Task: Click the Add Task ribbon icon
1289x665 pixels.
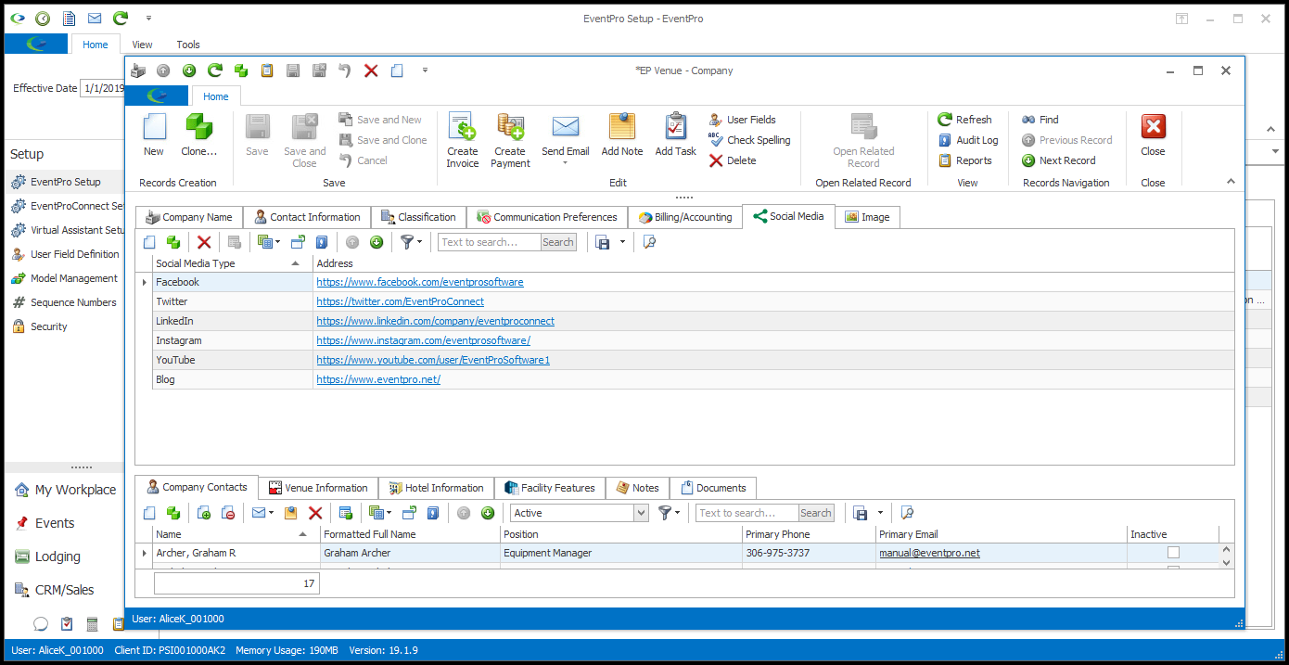Action: point(675,134)
